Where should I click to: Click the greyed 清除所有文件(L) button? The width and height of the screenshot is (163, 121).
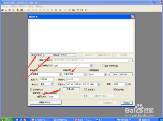(105, 55)
